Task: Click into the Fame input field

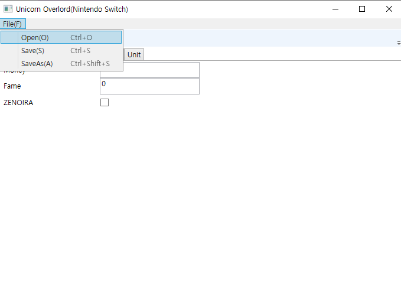Action: pyautogui.click(x=149, y=86)
